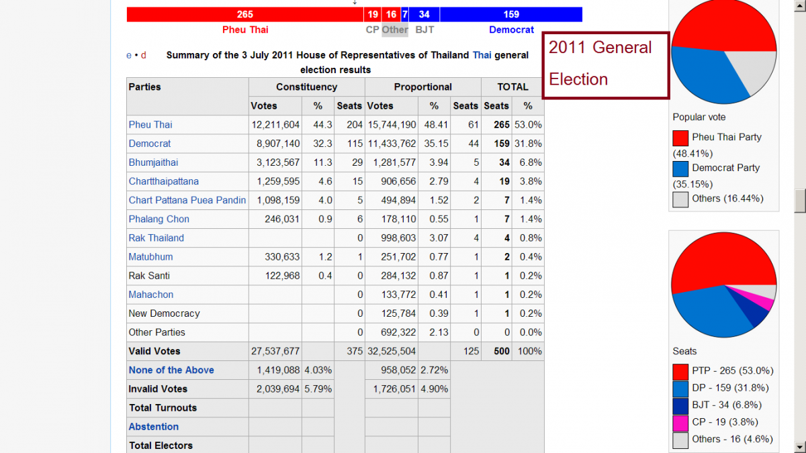Open the Democrat link in the Parties column
The height and width of the screenshot is (453, 806).
coord(150,144)
